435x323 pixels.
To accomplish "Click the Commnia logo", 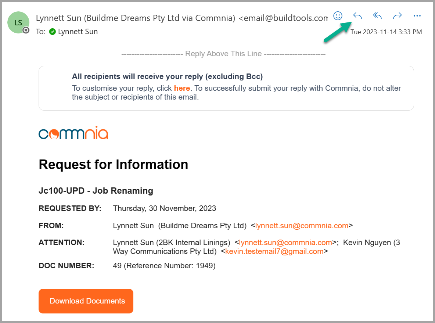I will [x=73, y=133].
